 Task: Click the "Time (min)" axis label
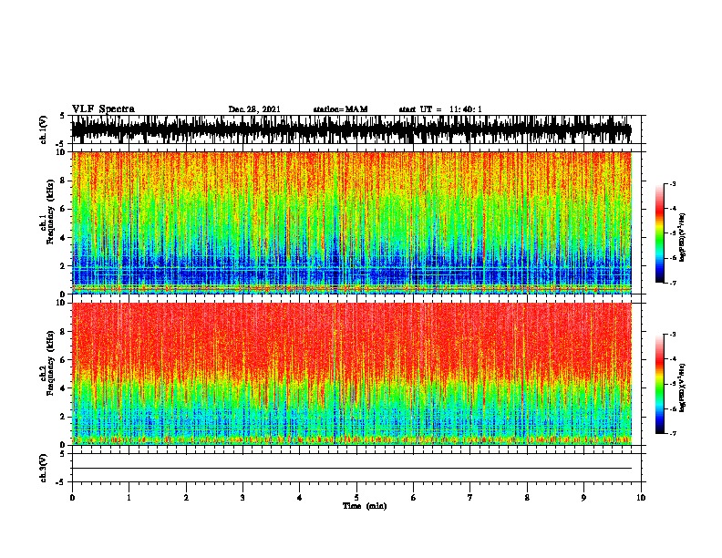coord(365,506)
